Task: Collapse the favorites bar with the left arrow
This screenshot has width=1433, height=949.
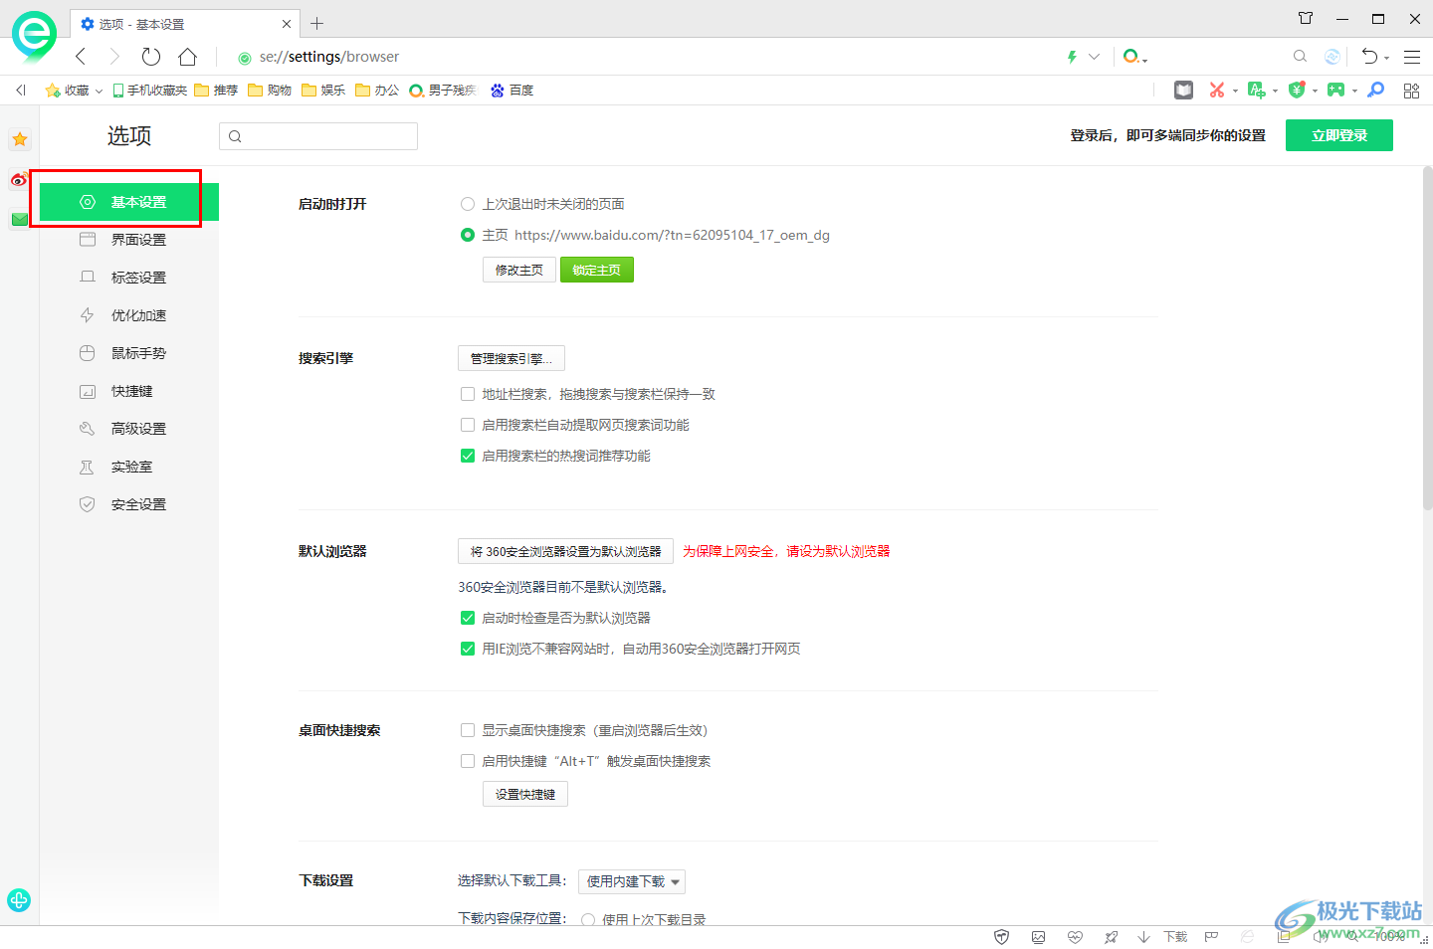Action: coord(20,91)
